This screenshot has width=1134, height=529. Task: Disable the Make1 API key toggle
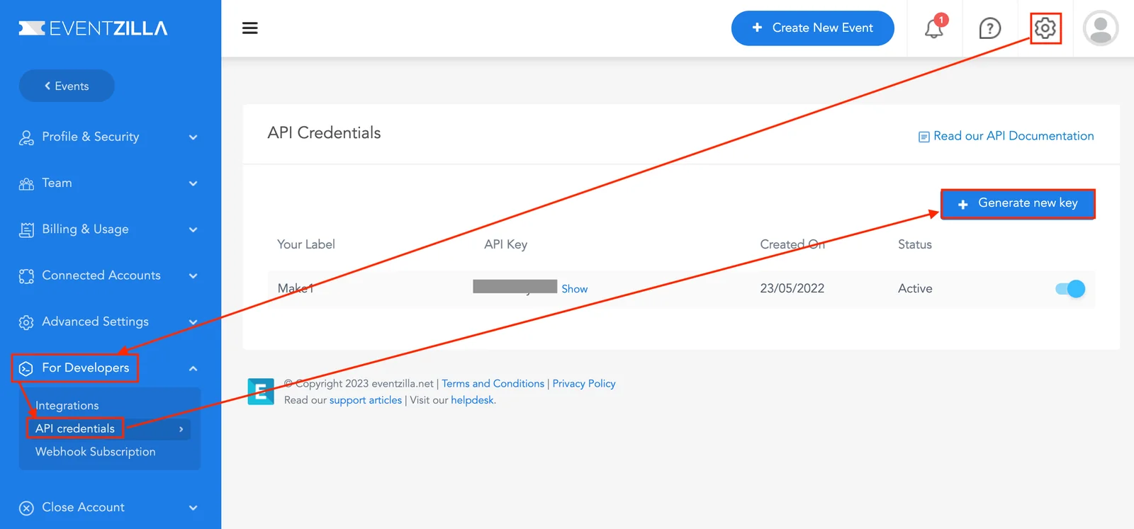tap(1070, 289)
